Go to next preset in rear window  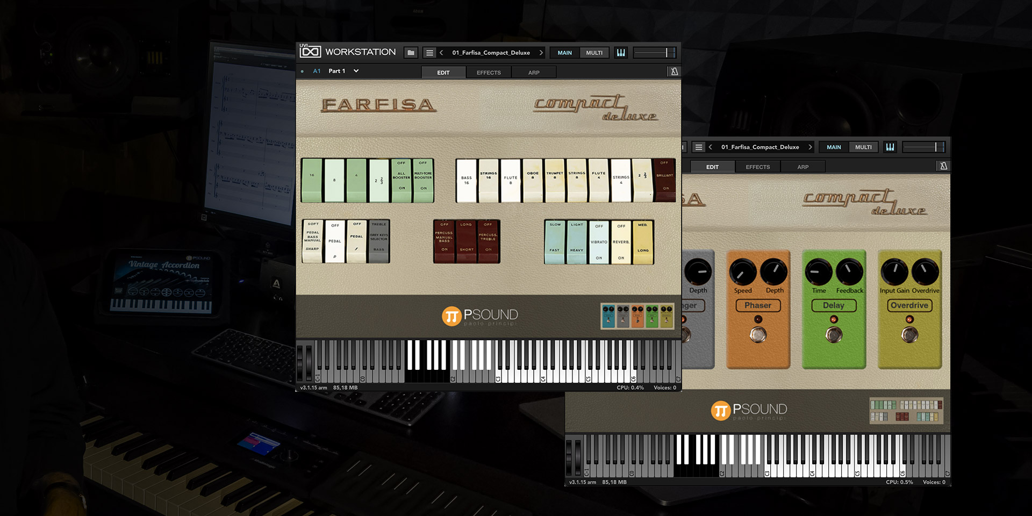click(x=810, y=147)
